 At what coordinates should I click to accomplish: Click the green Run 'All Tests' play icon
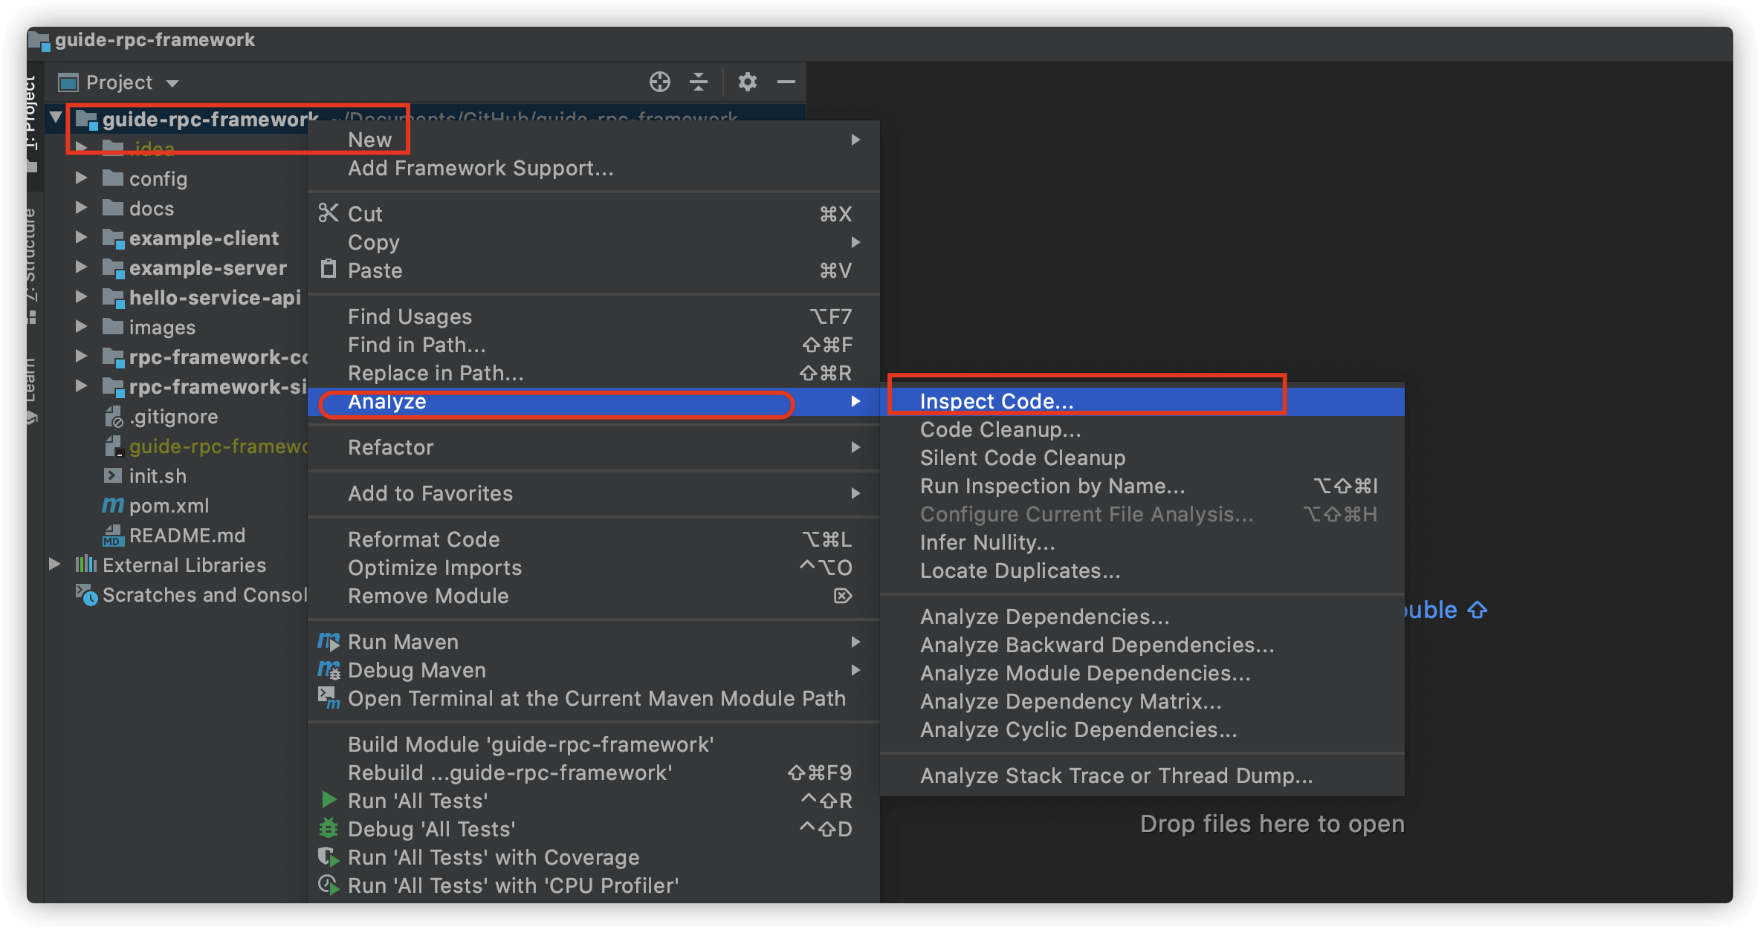tap(329, 800)
